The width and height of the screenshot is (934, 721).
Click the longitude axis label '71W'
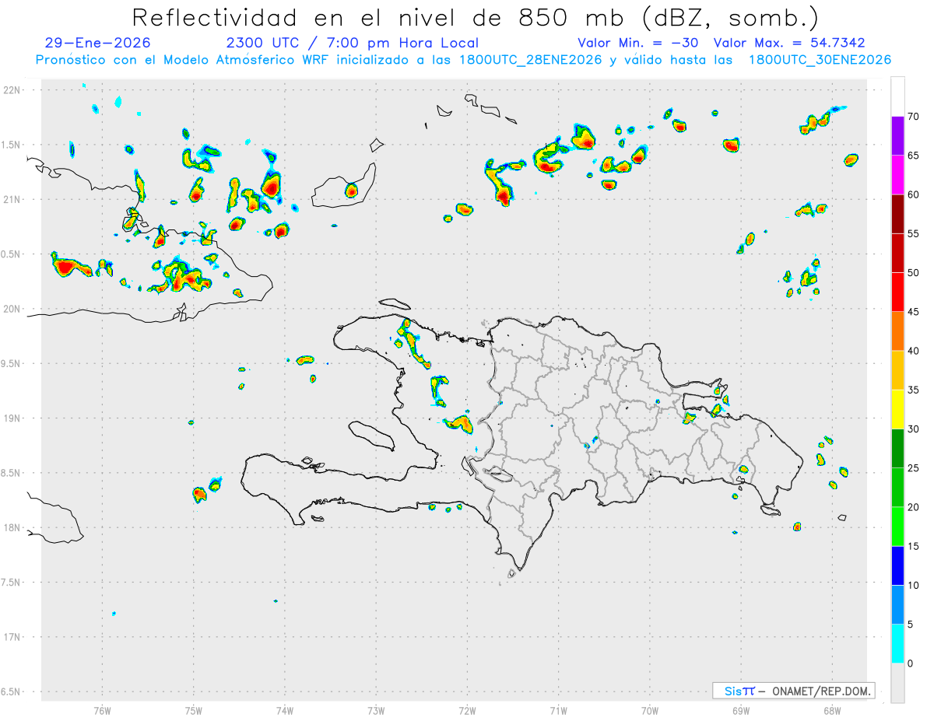558,710
